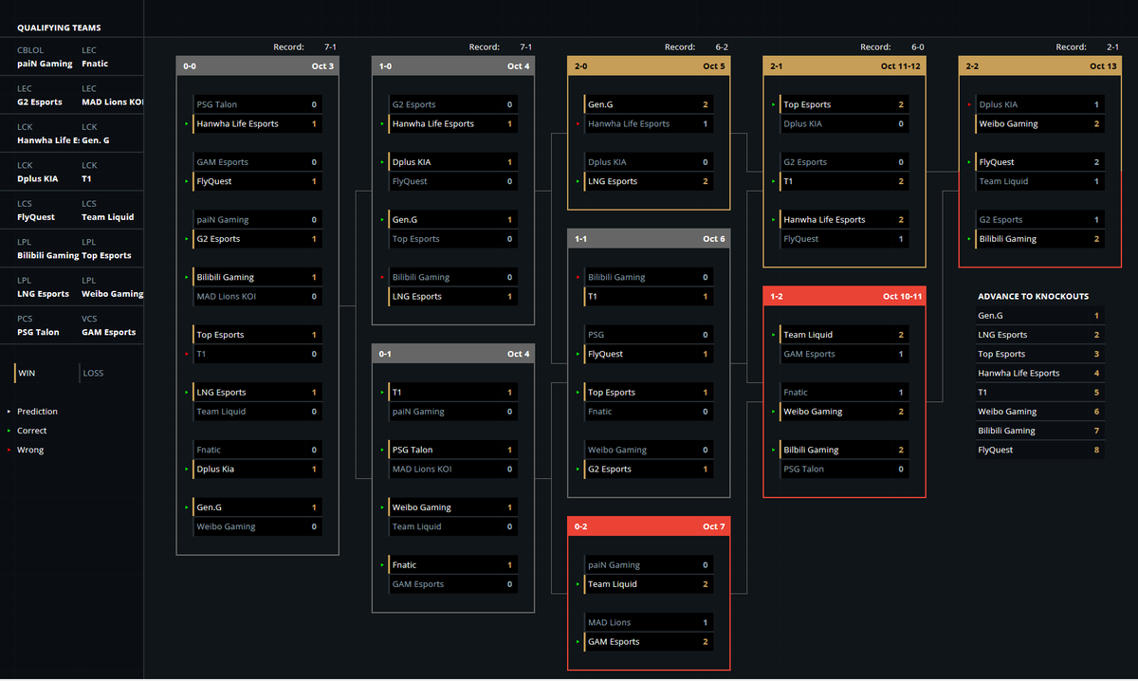
Task: Select LNG Esports row in the 1-0 round
Action: coord(452,296)
